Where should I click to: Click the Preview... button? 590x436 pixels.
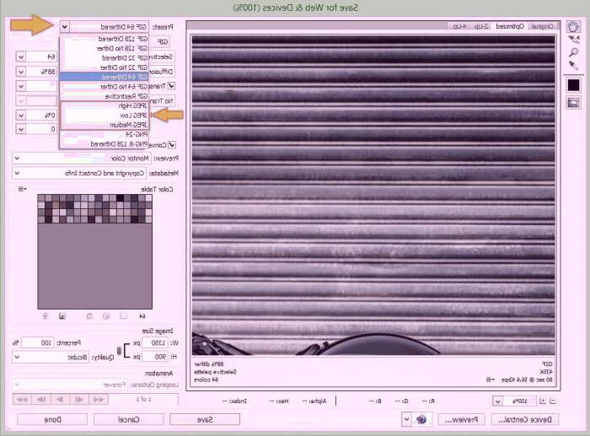(461, 419)
